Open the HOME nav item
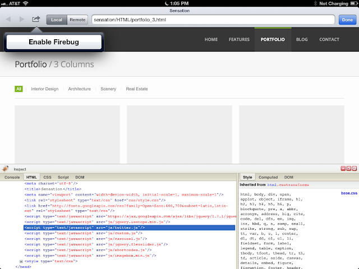359x269 pixels. tap(211, 40)
